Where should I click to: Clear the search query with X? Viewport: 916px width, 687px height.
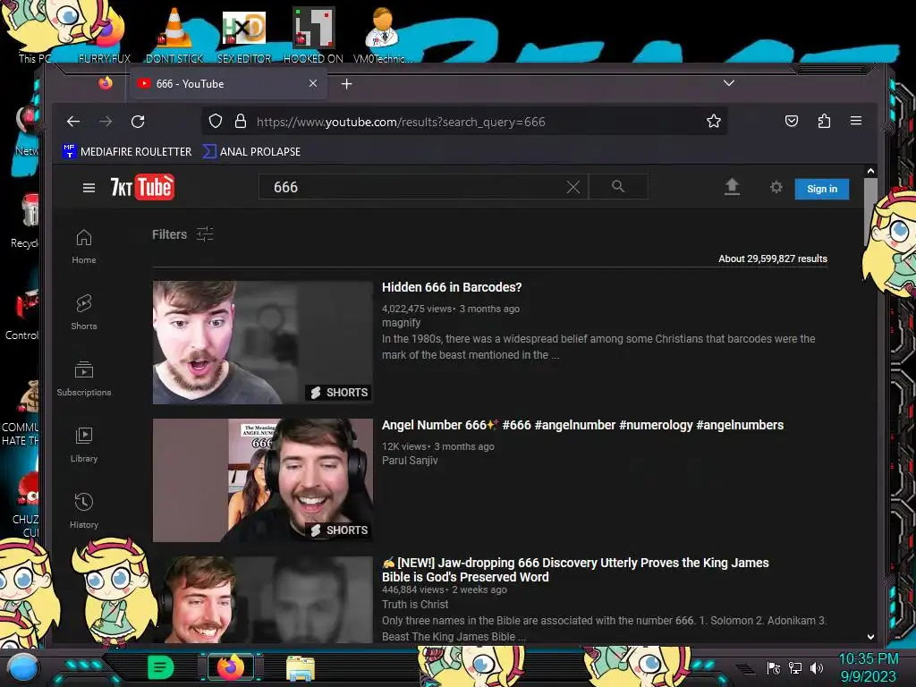point(573,187)
